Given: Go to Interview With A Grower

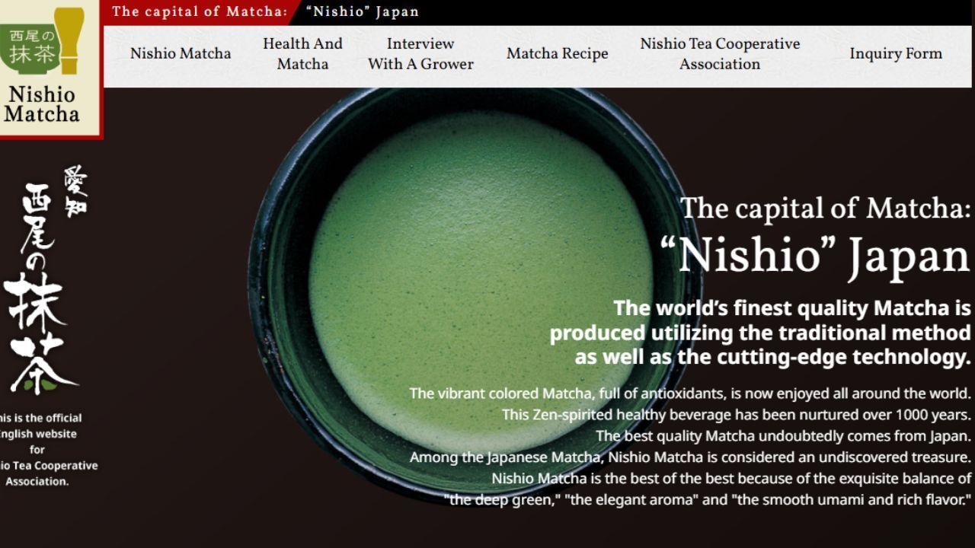Looking at the screenshot, I should pyautogui.click(x=420, y=53).
